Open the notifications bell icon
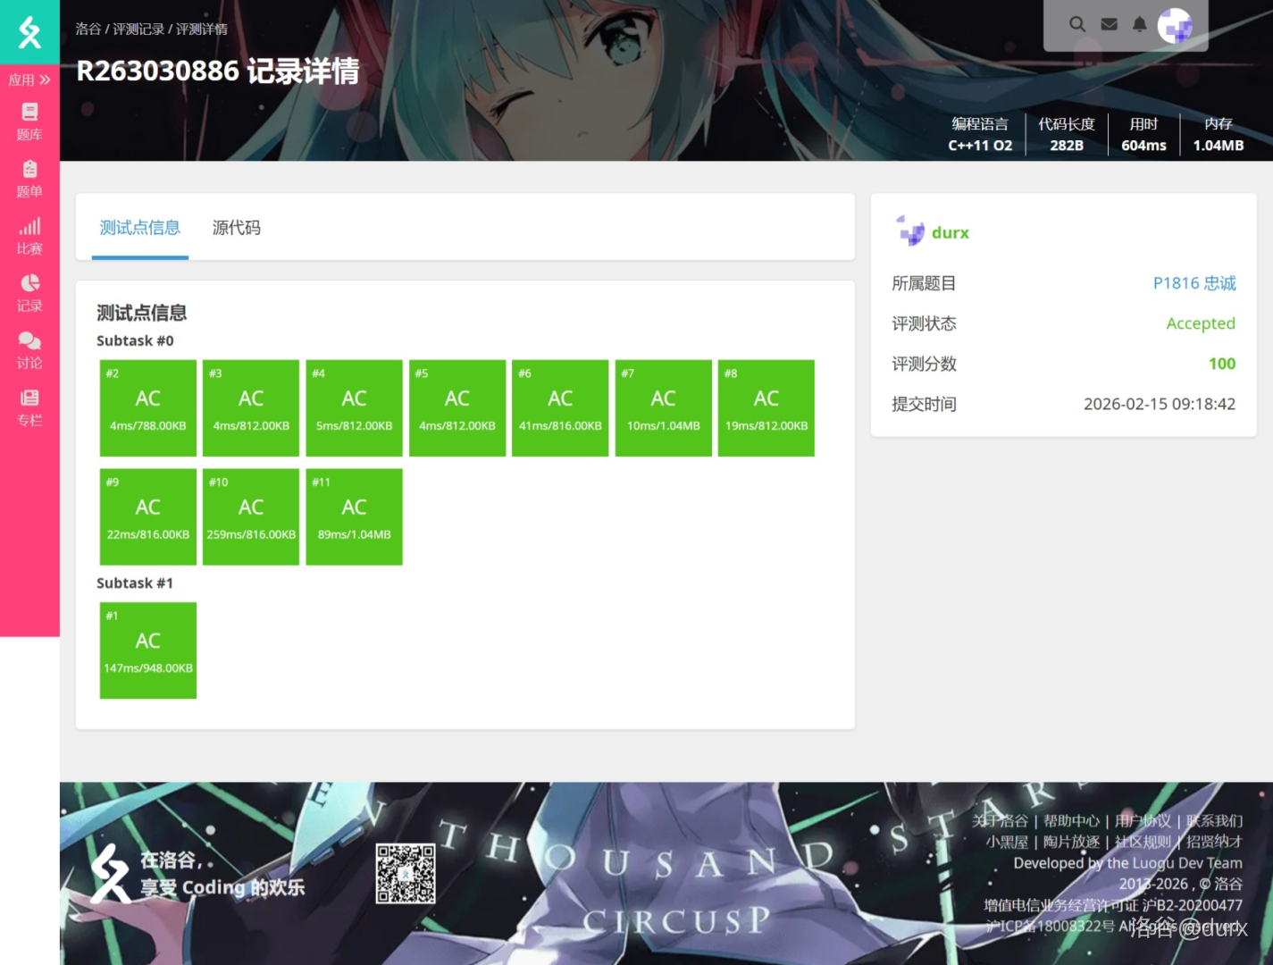 pos(1139,24)
